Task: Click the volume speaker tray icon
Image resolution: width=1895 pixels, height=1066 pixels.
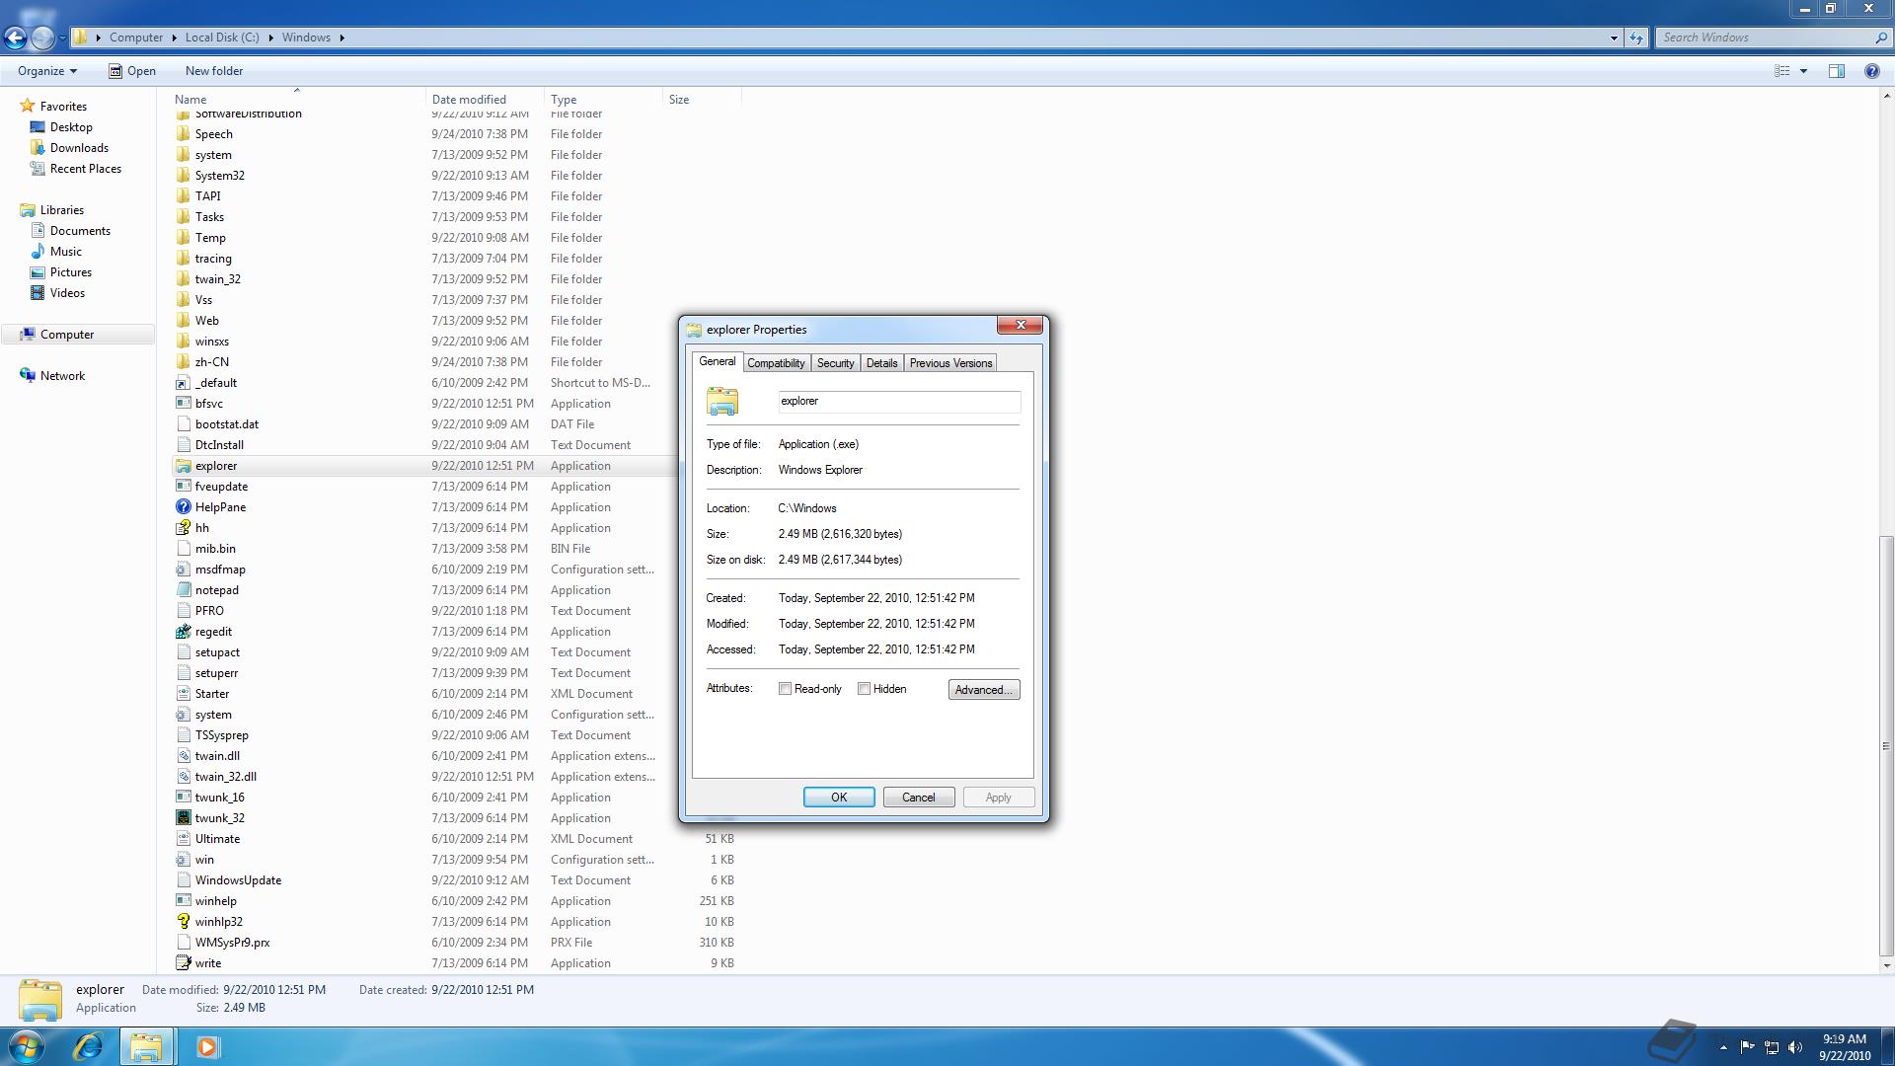Action: [1795, 1047]
